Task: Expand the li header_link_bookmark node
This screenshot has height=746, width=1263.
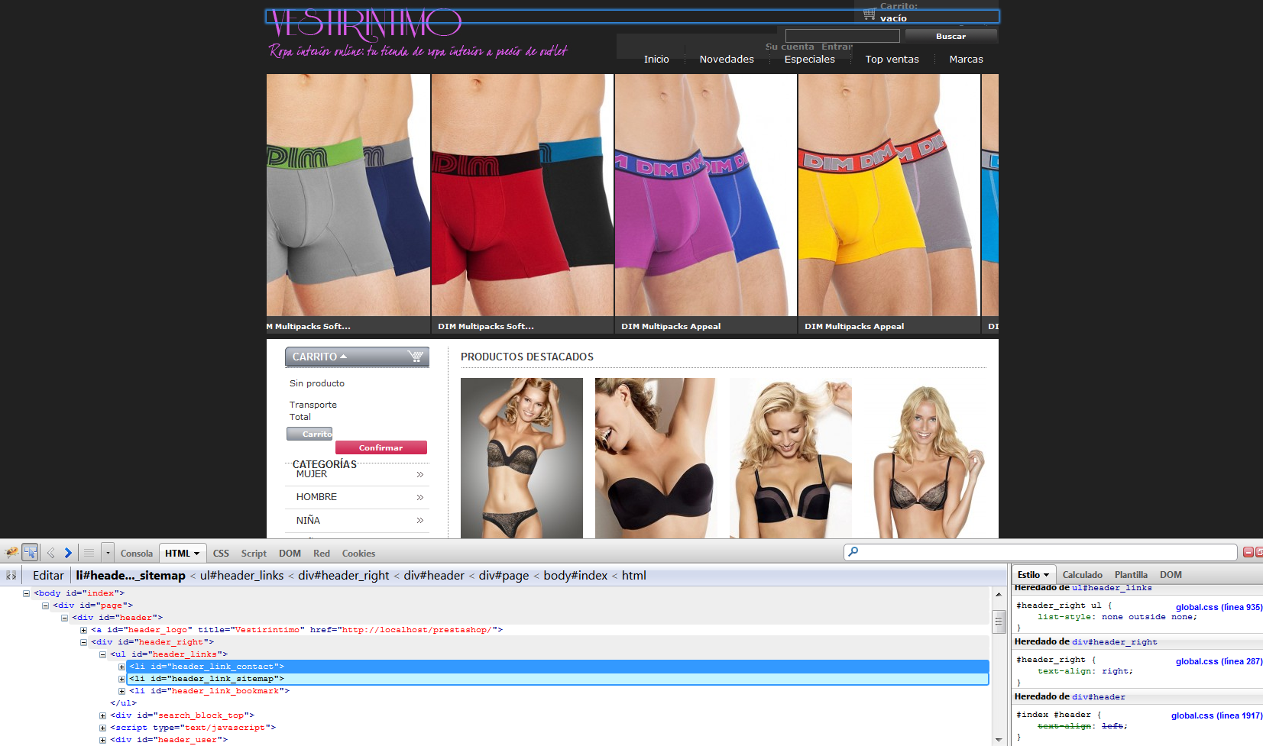Action: [x=121, y=691]
